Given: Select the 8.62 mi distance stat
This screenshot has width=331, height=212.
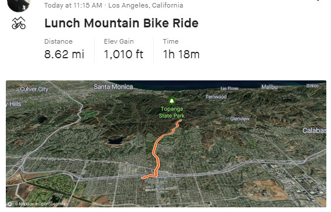Looking at the screenshot, I should click(64, 50).
